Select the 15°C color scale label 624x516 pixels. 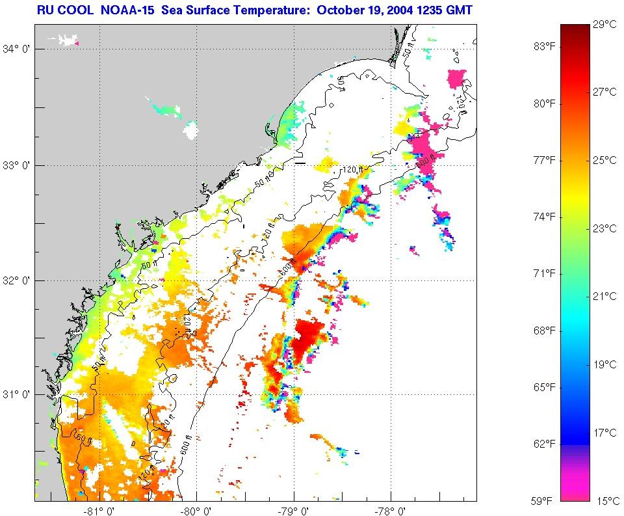(608, 501)
